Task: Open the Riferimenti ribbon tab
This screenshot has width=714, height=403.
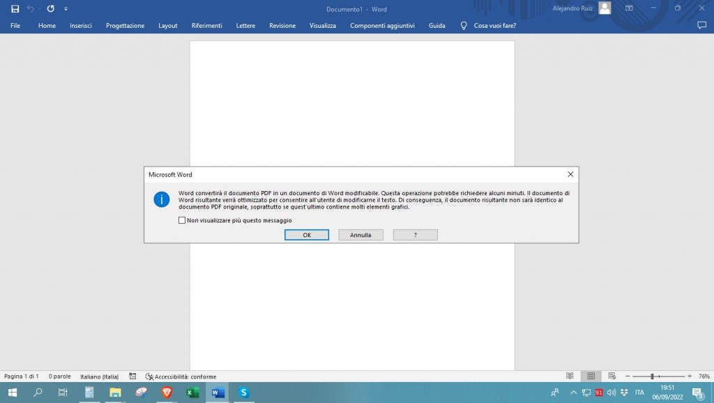Action: pyautogui.click(x=206, y=25)
